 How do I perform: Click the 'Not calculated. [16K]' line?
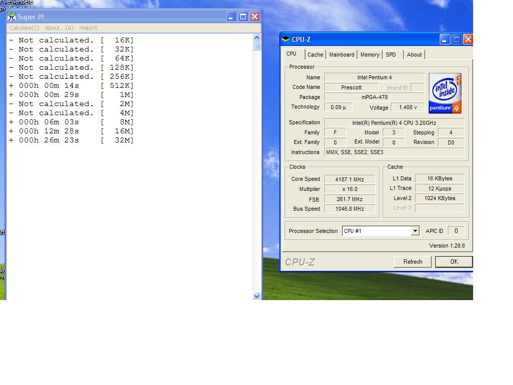71,40
